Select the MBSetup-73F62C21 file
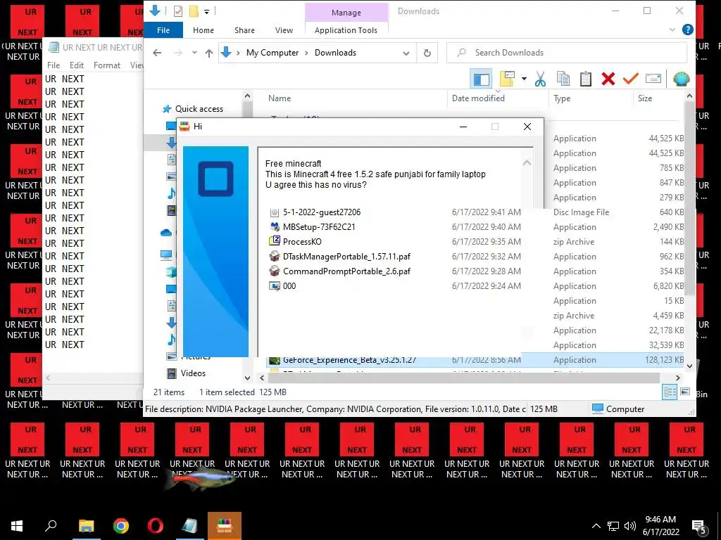Image resolution: width=721 pixels, height=540 pixels. pyautogui.click(x=319, y=227)
